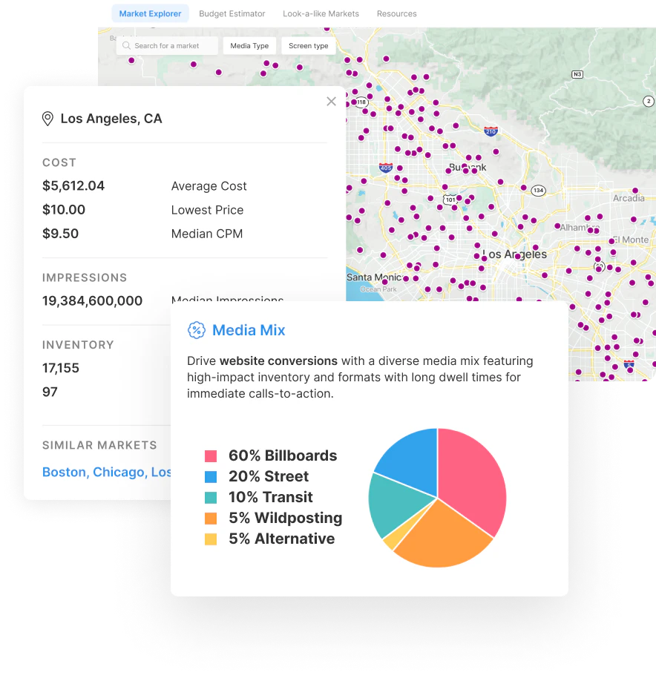Focus the Search for a market field
Image resolution: width=656 pixels, height=681 pixels.
[167, 45]
